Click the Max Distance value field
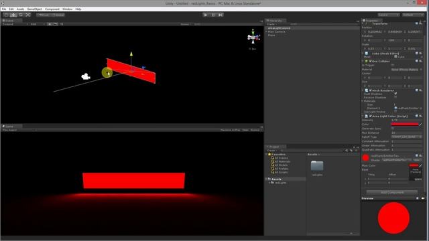 coord(407,133)
